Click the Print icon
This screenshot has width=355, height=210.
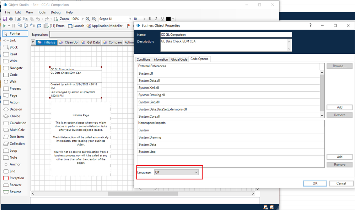point(11,19)
